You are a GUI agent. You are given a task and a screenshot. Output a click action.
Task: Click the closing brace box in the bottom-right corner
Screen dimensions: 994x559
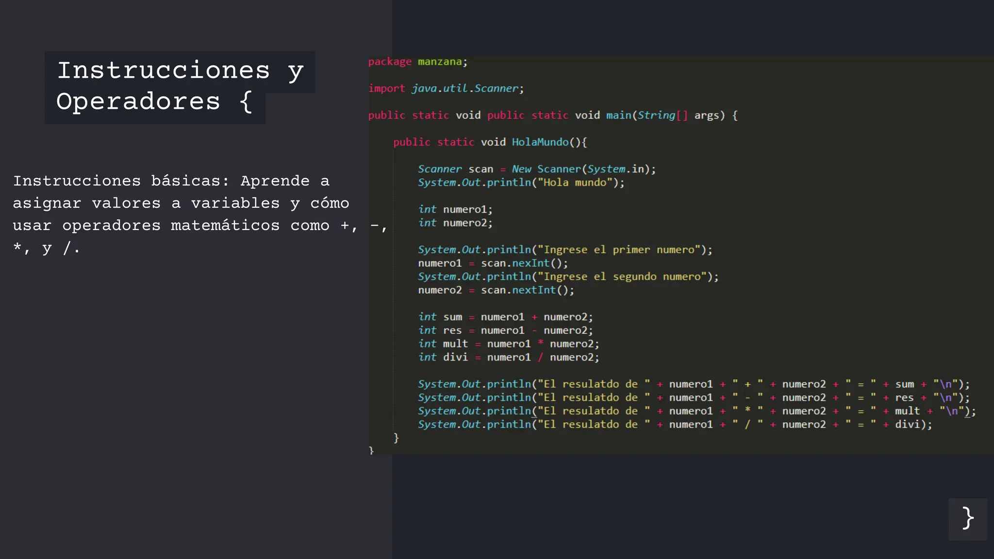[967, 519]
